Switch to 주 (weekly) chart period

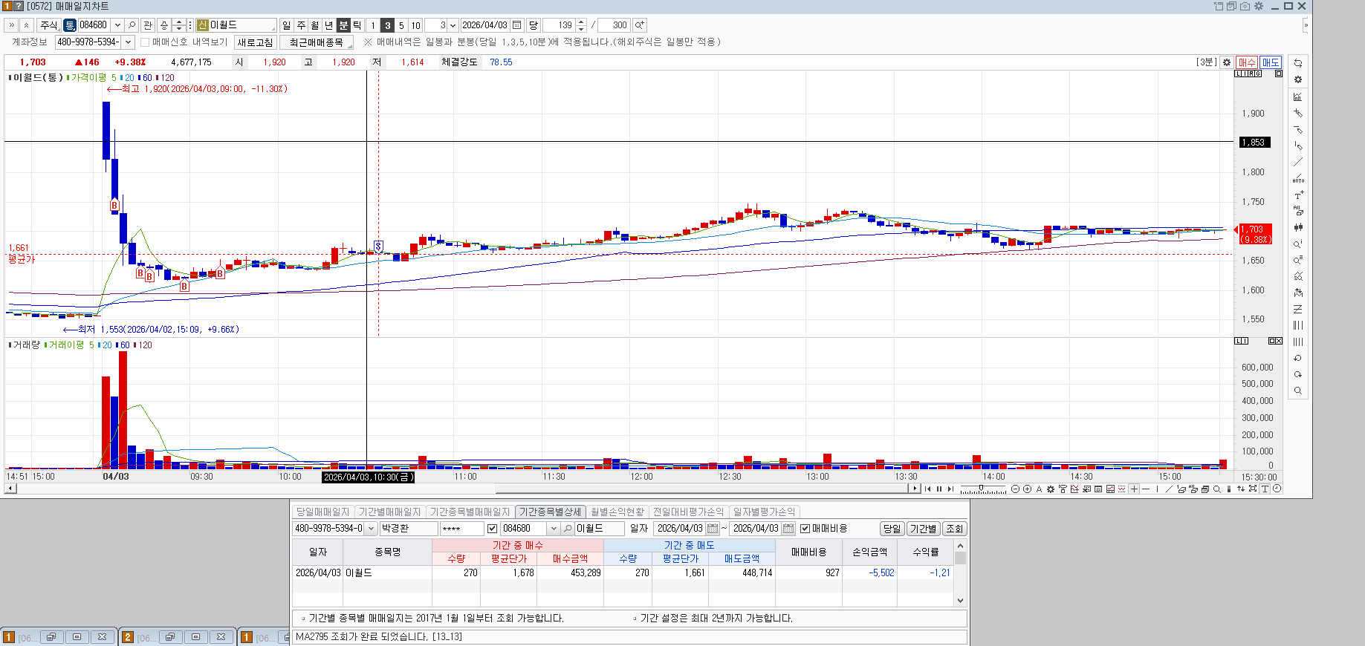[x=301, y=25]
